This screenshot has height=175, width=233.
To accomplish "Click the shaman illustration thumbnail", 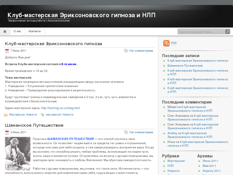I will [x=18, y=153].
